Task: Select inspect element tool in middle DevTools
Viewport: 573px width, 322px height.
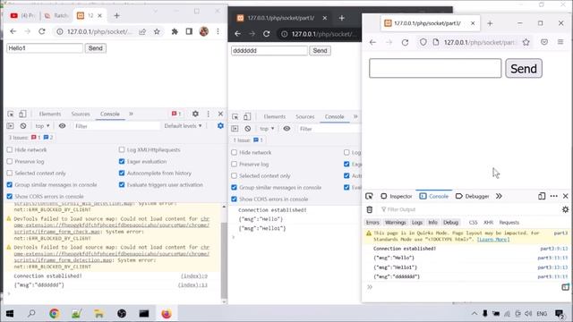Action: tap(235, 117)
